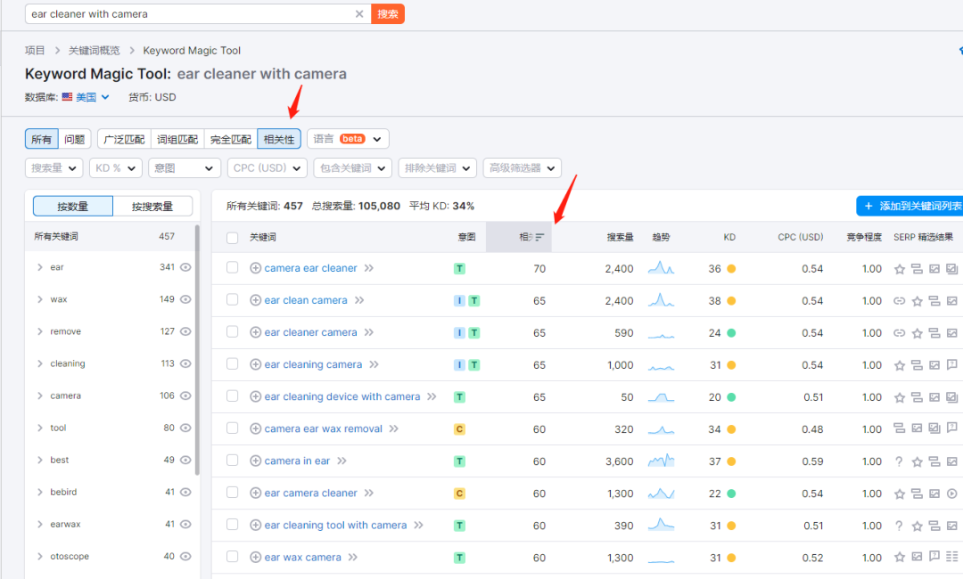963x579 pixels.
Task: Click the orange 搜索 search button
Action: click(387, 14)
